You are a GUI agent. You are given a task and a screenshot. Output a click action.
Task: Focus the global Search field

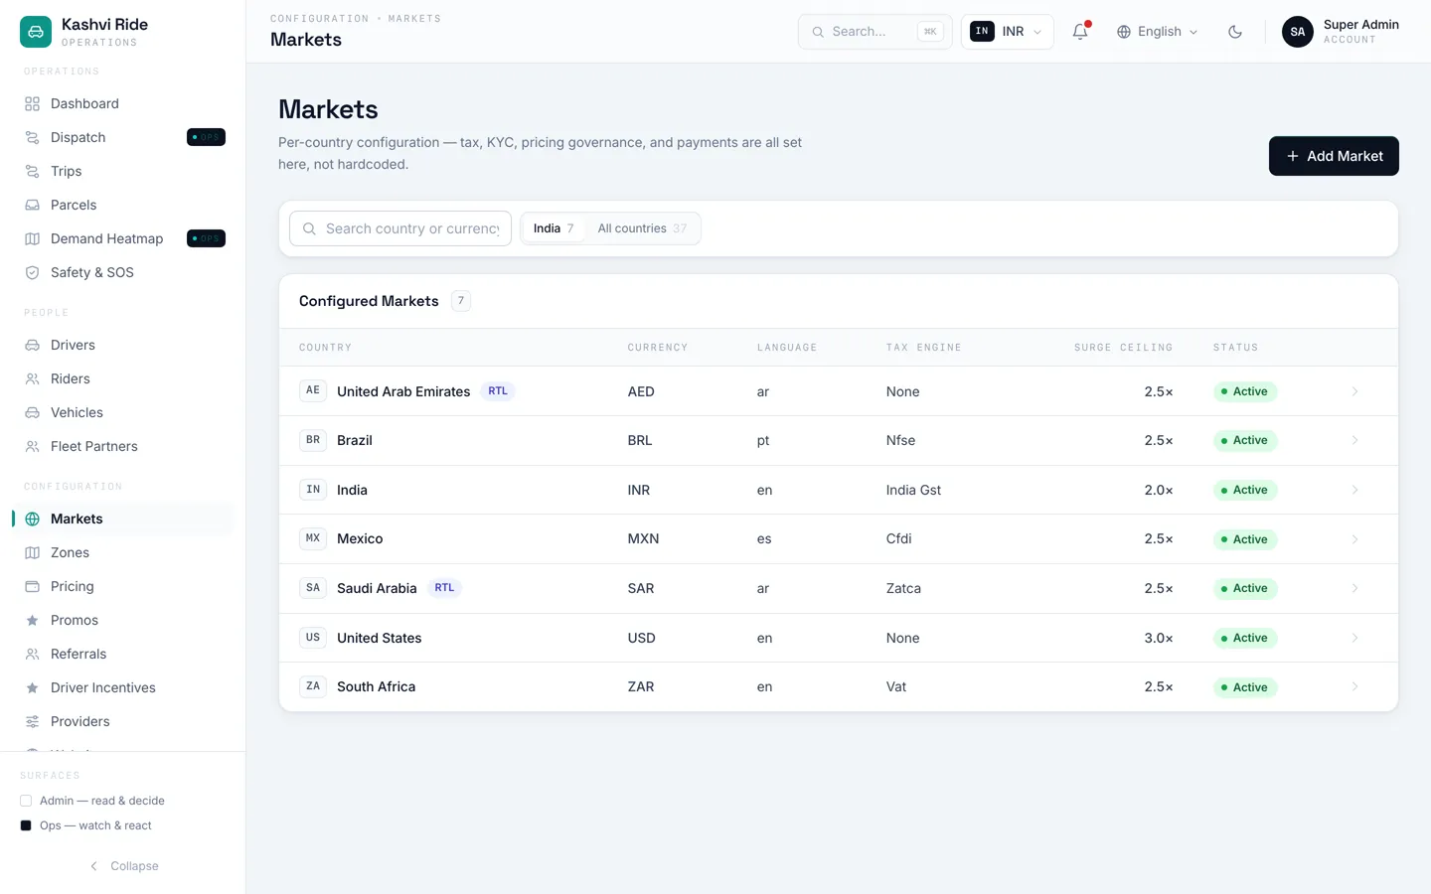click(874, 32)
